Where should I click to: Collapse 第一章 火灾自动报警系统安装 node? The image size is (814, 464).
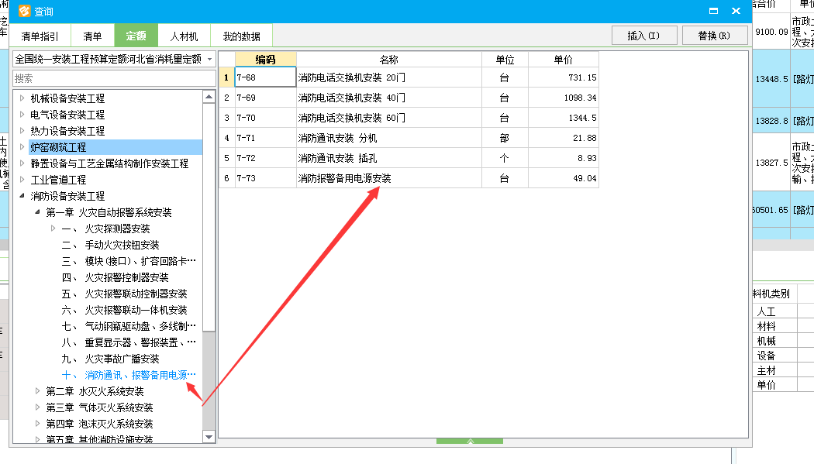(x=37, y=212)
